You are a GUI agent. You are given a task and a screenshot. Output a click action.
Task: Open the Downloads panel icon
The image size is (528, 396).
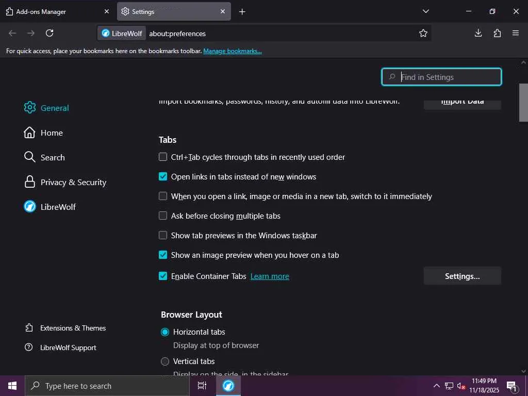(x=478, y=33)
